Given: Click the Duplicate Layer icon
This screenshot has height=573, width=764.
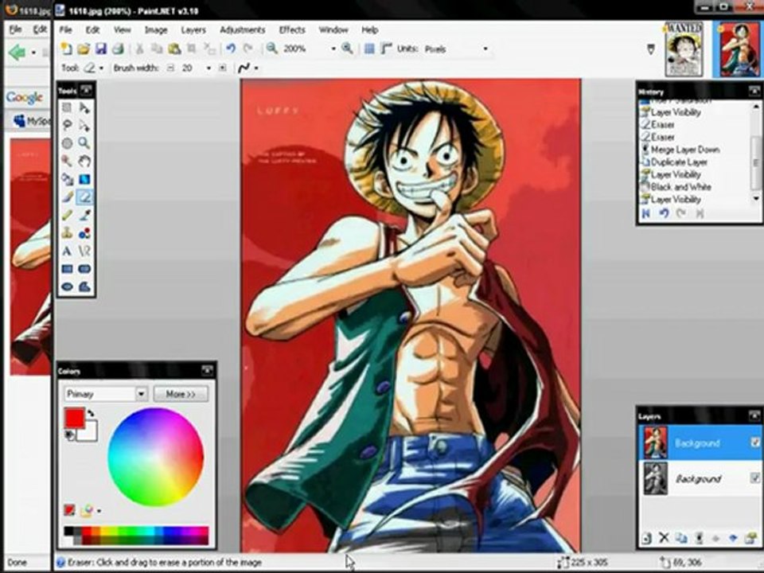Looking at the screenshot, I should 681,538.
